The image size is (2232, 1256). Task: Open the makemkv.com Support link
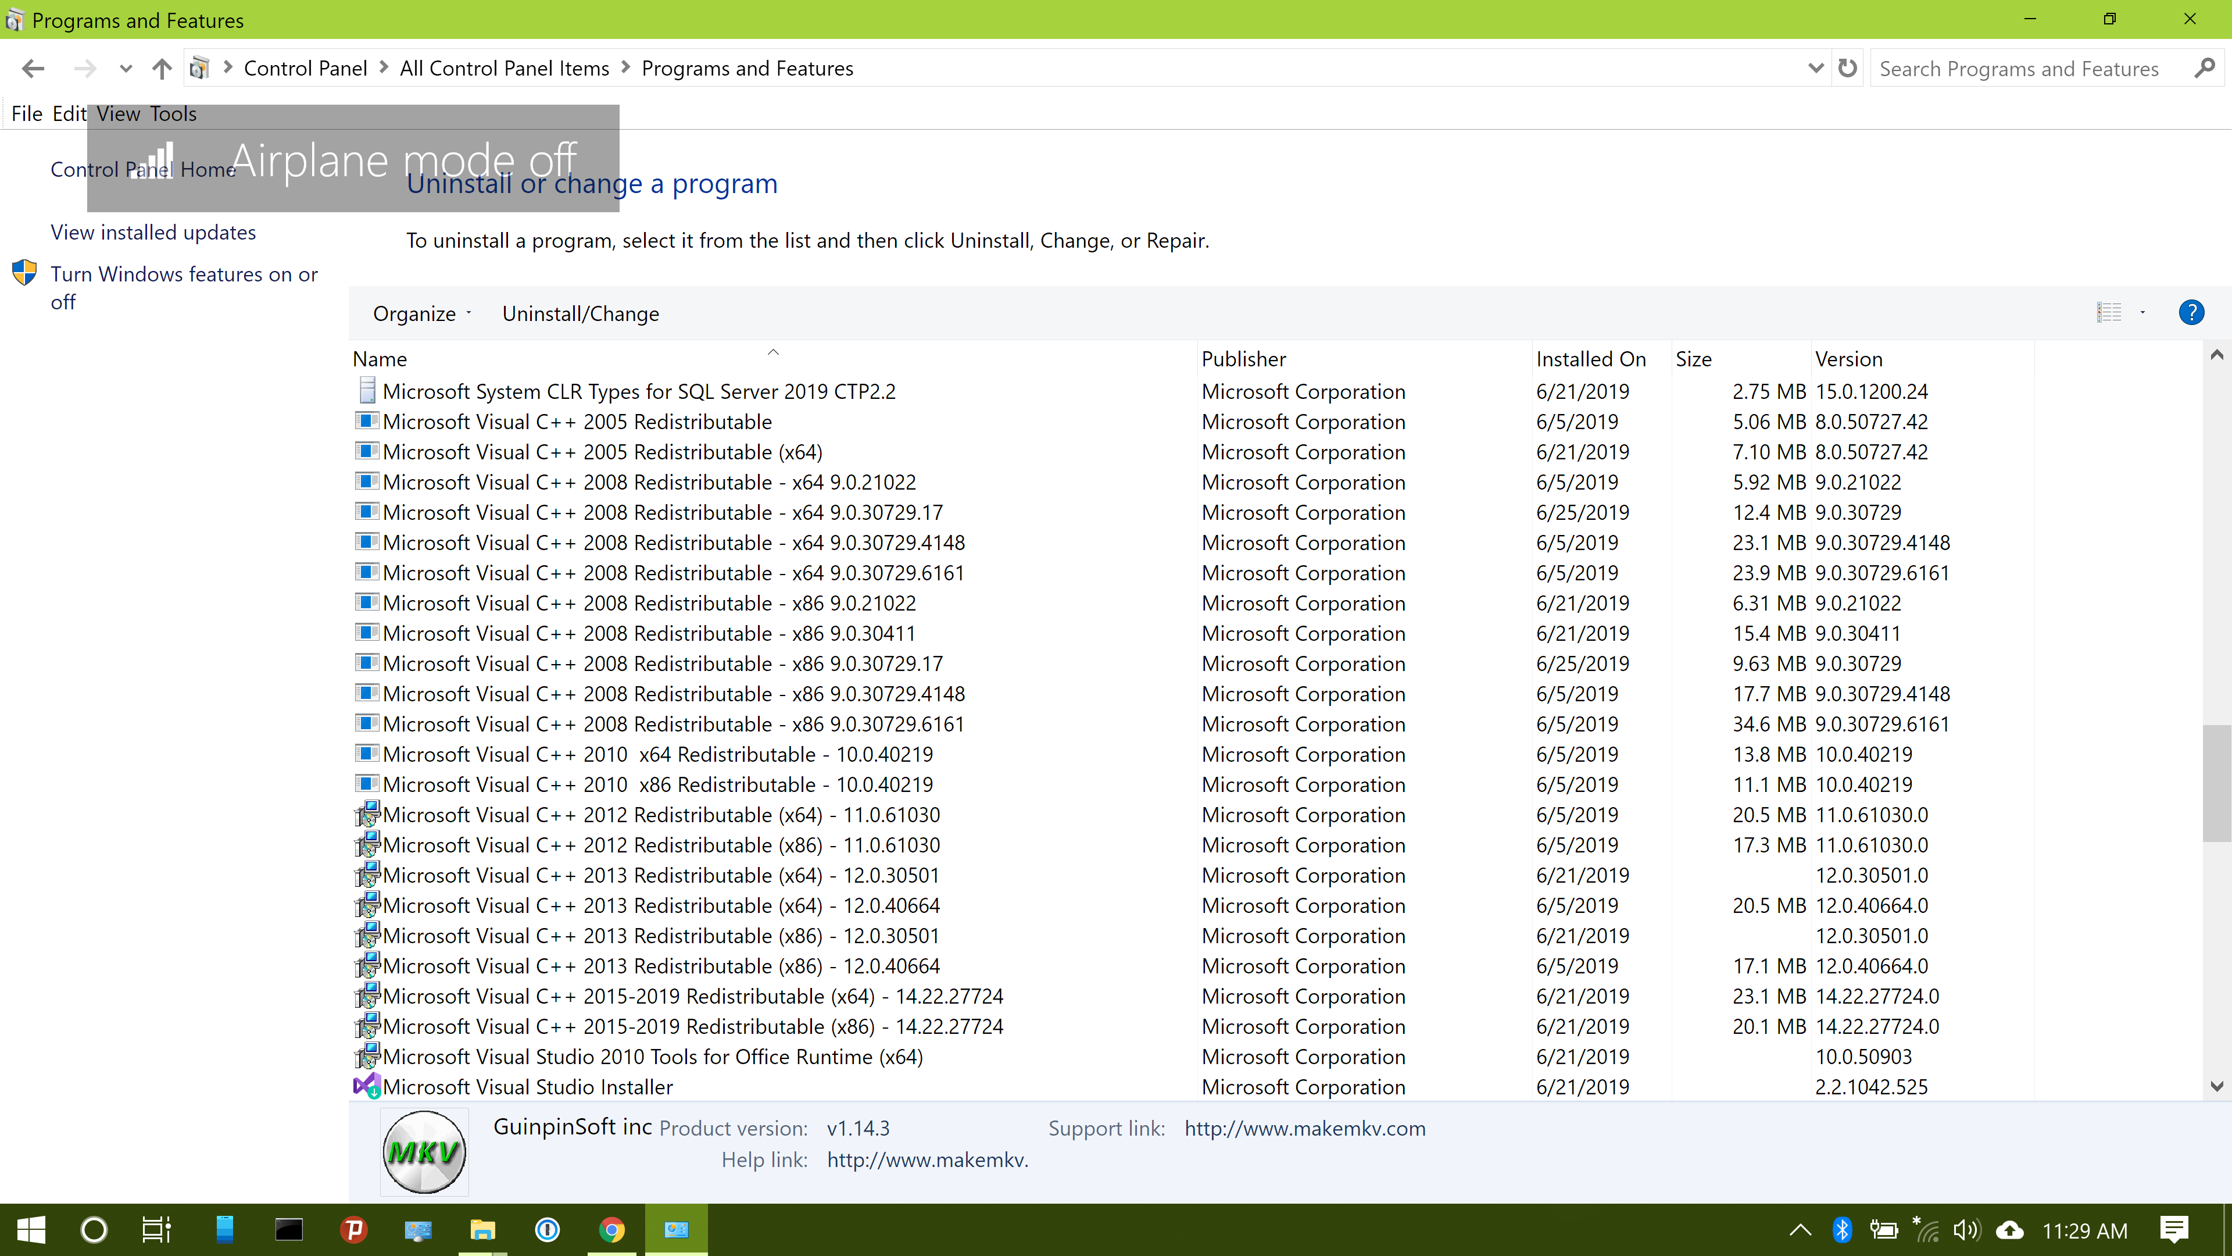(1305, 1129)
